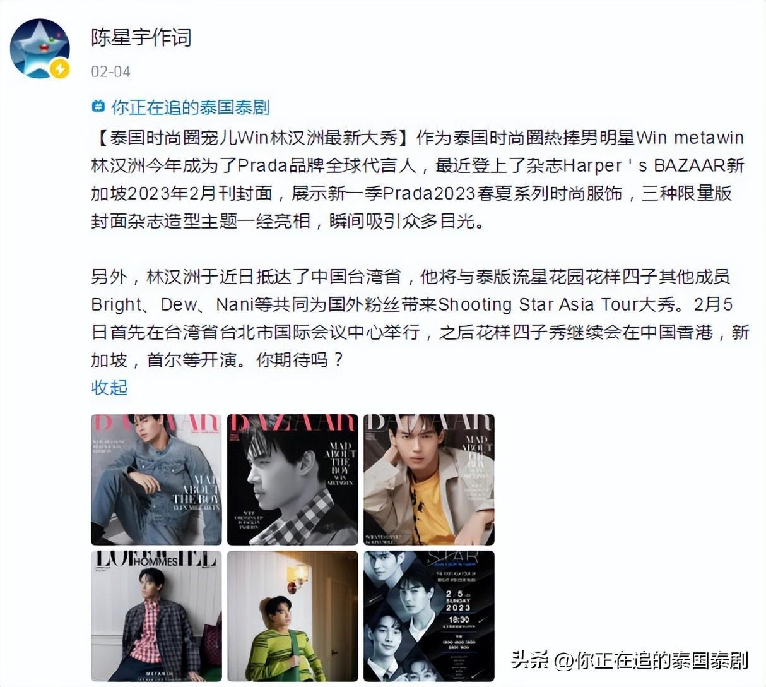Open the black-and-white profile BAZAAR cover
766x687 pixels.
[x=293, y=479]
